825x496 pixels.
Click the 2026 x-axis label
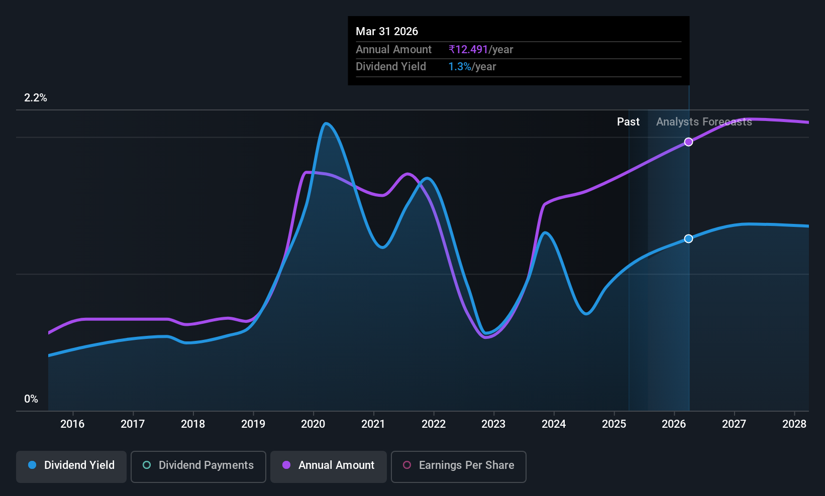[674, 424]
